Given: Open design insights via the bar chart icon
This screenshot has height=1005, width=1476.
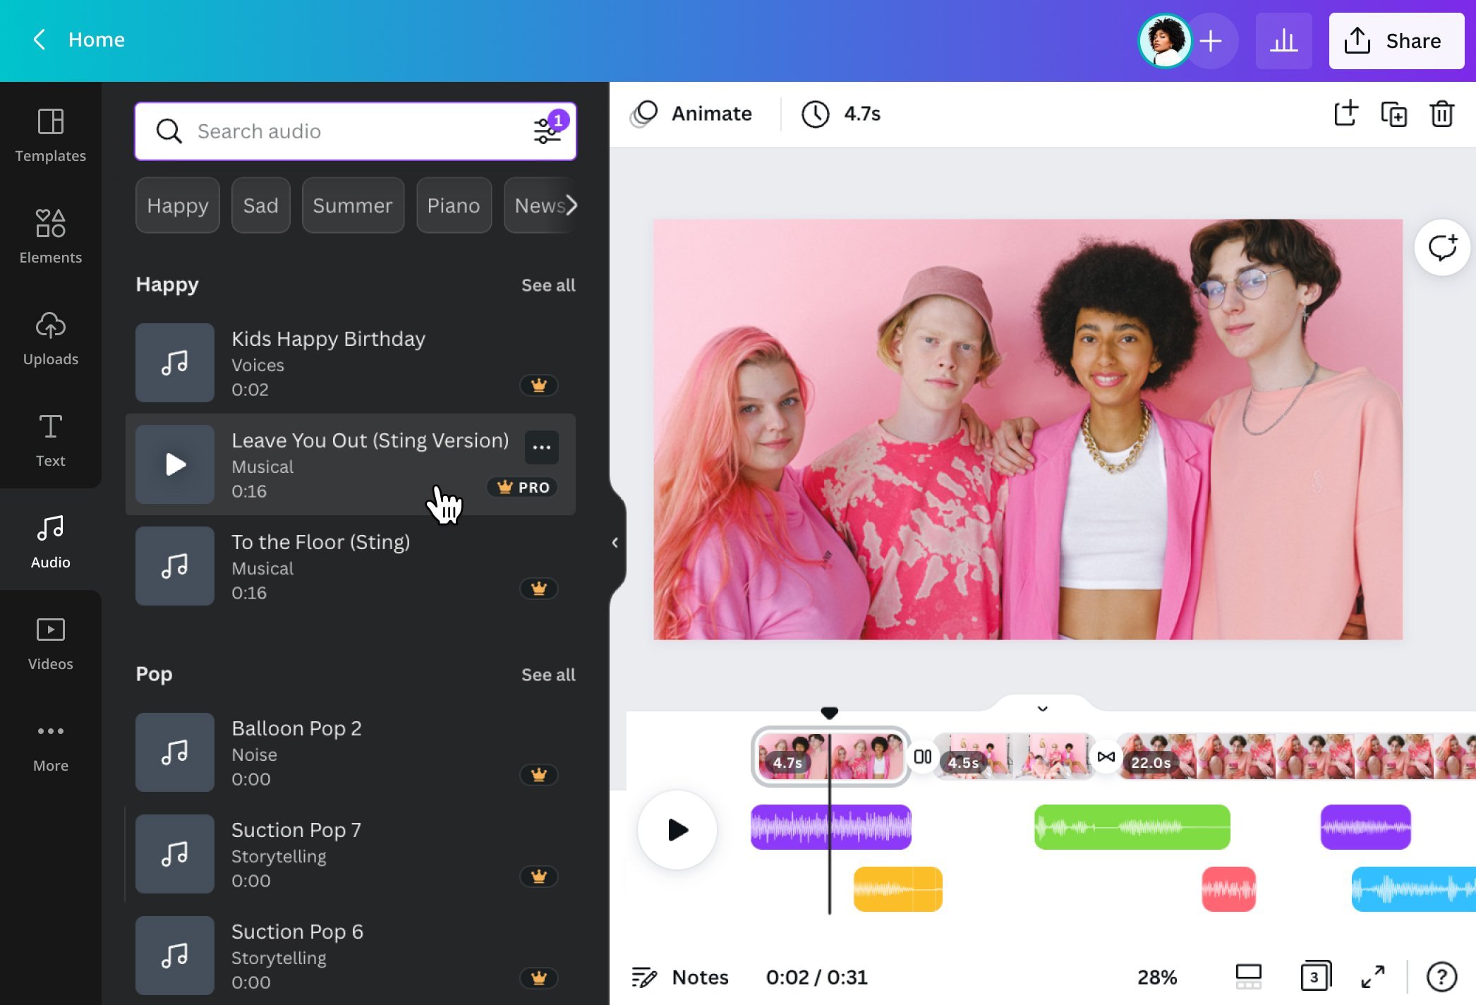Looking at the screenshot, I should (1283, 40).
